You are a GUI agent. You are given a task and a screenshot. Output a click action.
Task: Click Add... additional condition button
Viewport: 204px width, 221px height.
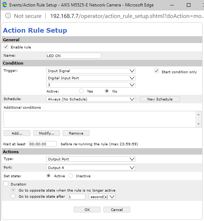(17, 133)
